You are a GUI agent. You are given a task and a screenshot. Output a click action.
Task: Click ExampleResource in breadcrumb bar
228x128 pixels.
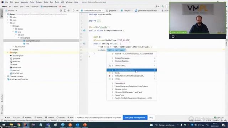point(49,6)
